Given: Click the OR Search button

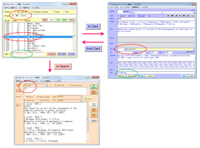Looking at the screenshot, I should (x=94, y=86).
